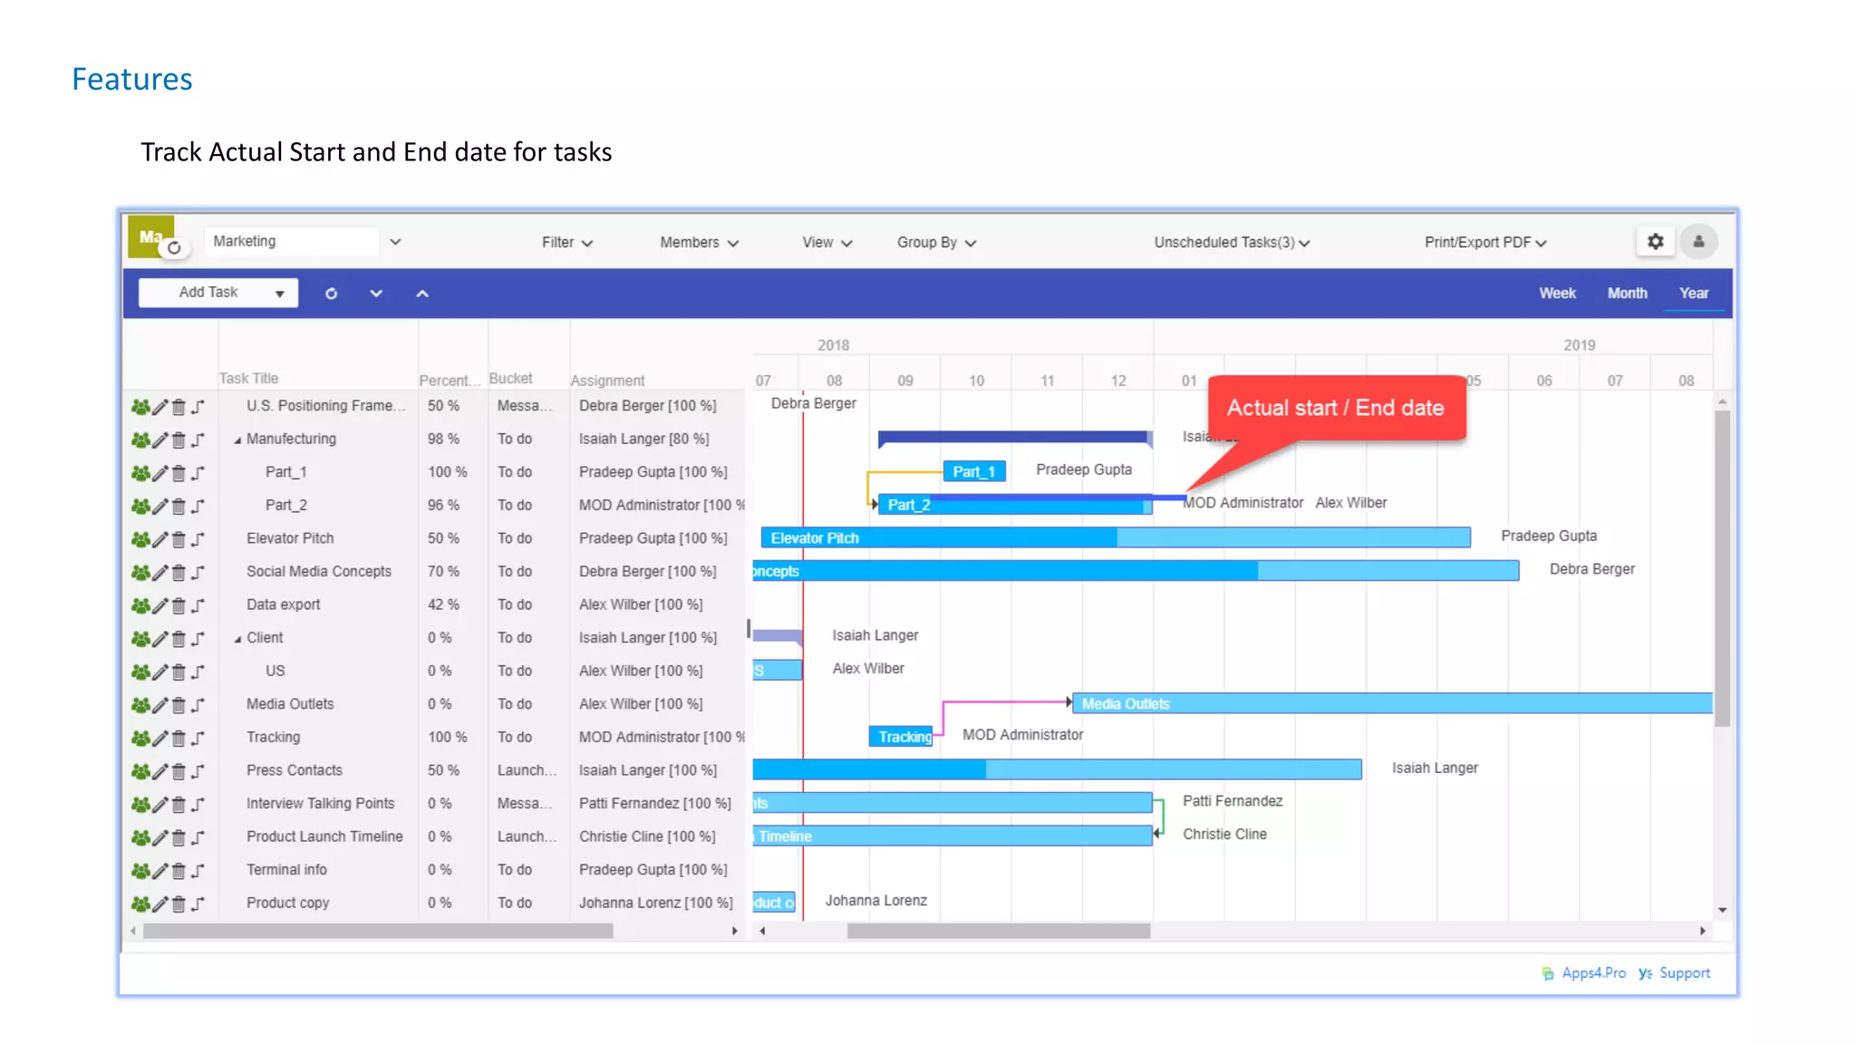Delete the Part_1 task with trash icon
This screenshot has width=1856, height=1044.
tap(179, 473)
